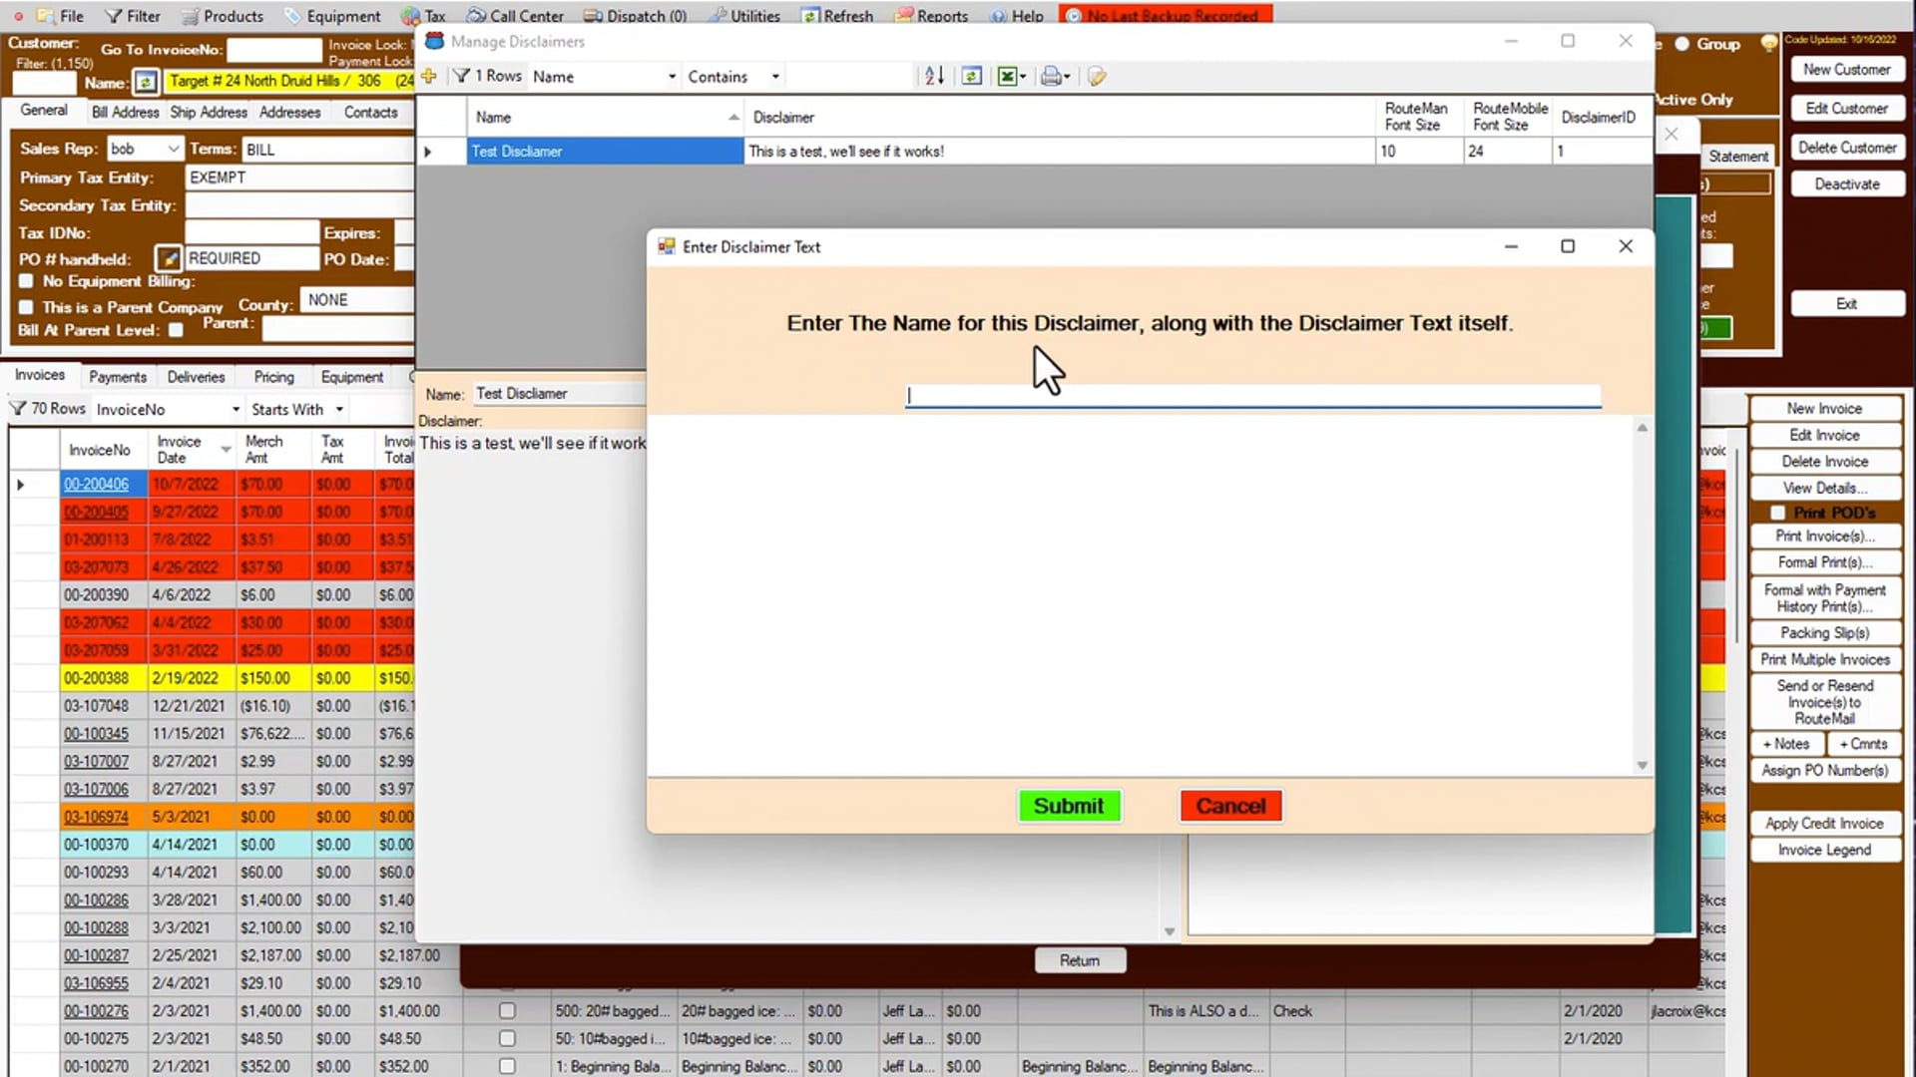Open the InvoiceNo filter field dropdown
Viewport: 1916px width, 1077px height.
click(x=237, y=410)
